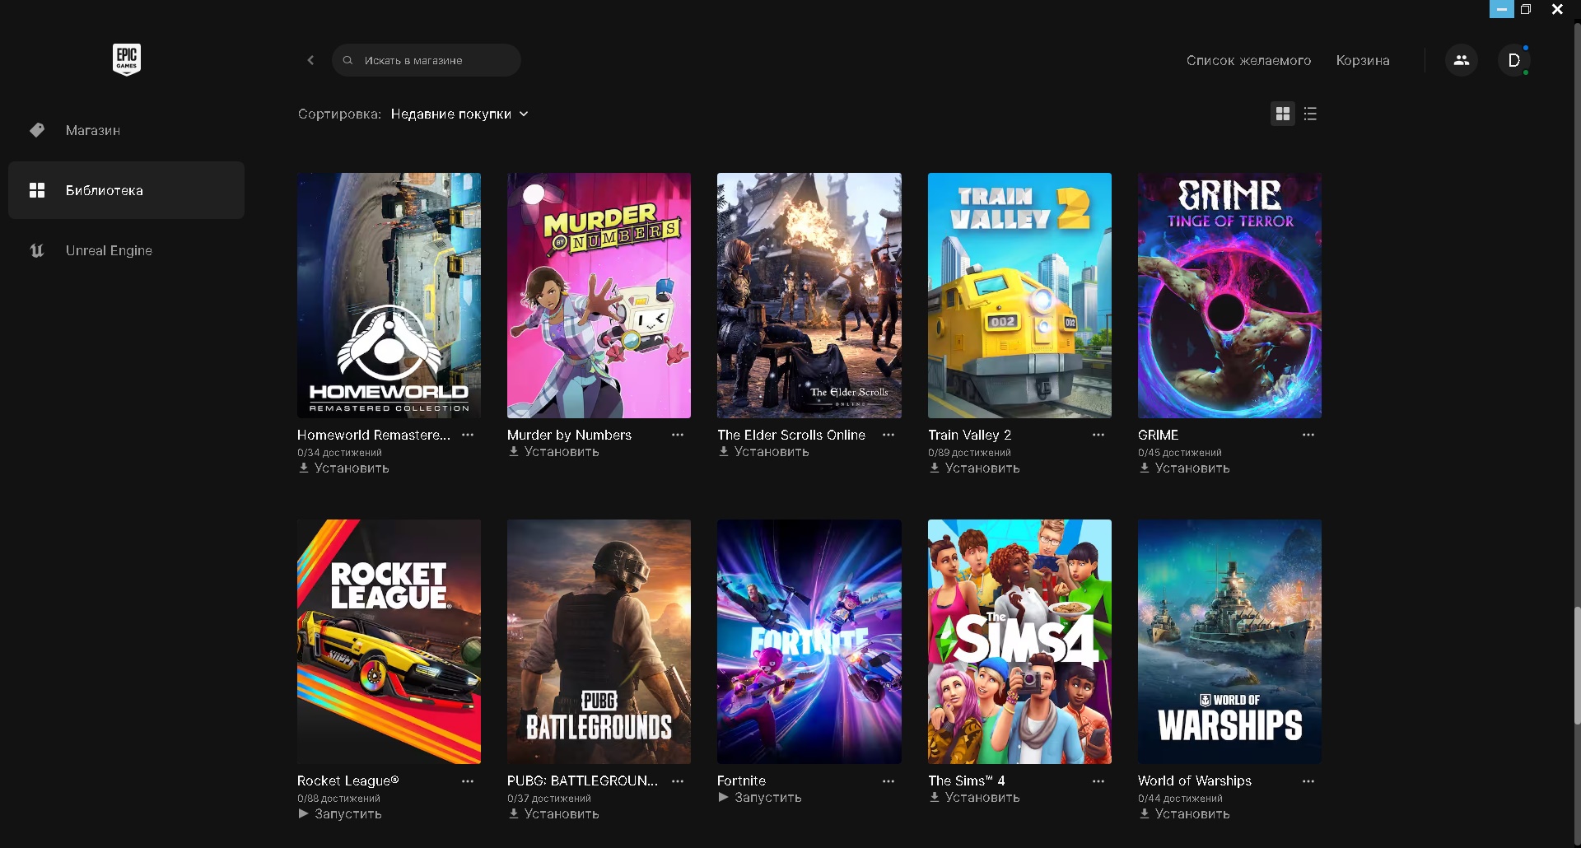The width and height of the screenshot is (1581, 848).
Task: Open the friends list icon
Action: 1462,60
